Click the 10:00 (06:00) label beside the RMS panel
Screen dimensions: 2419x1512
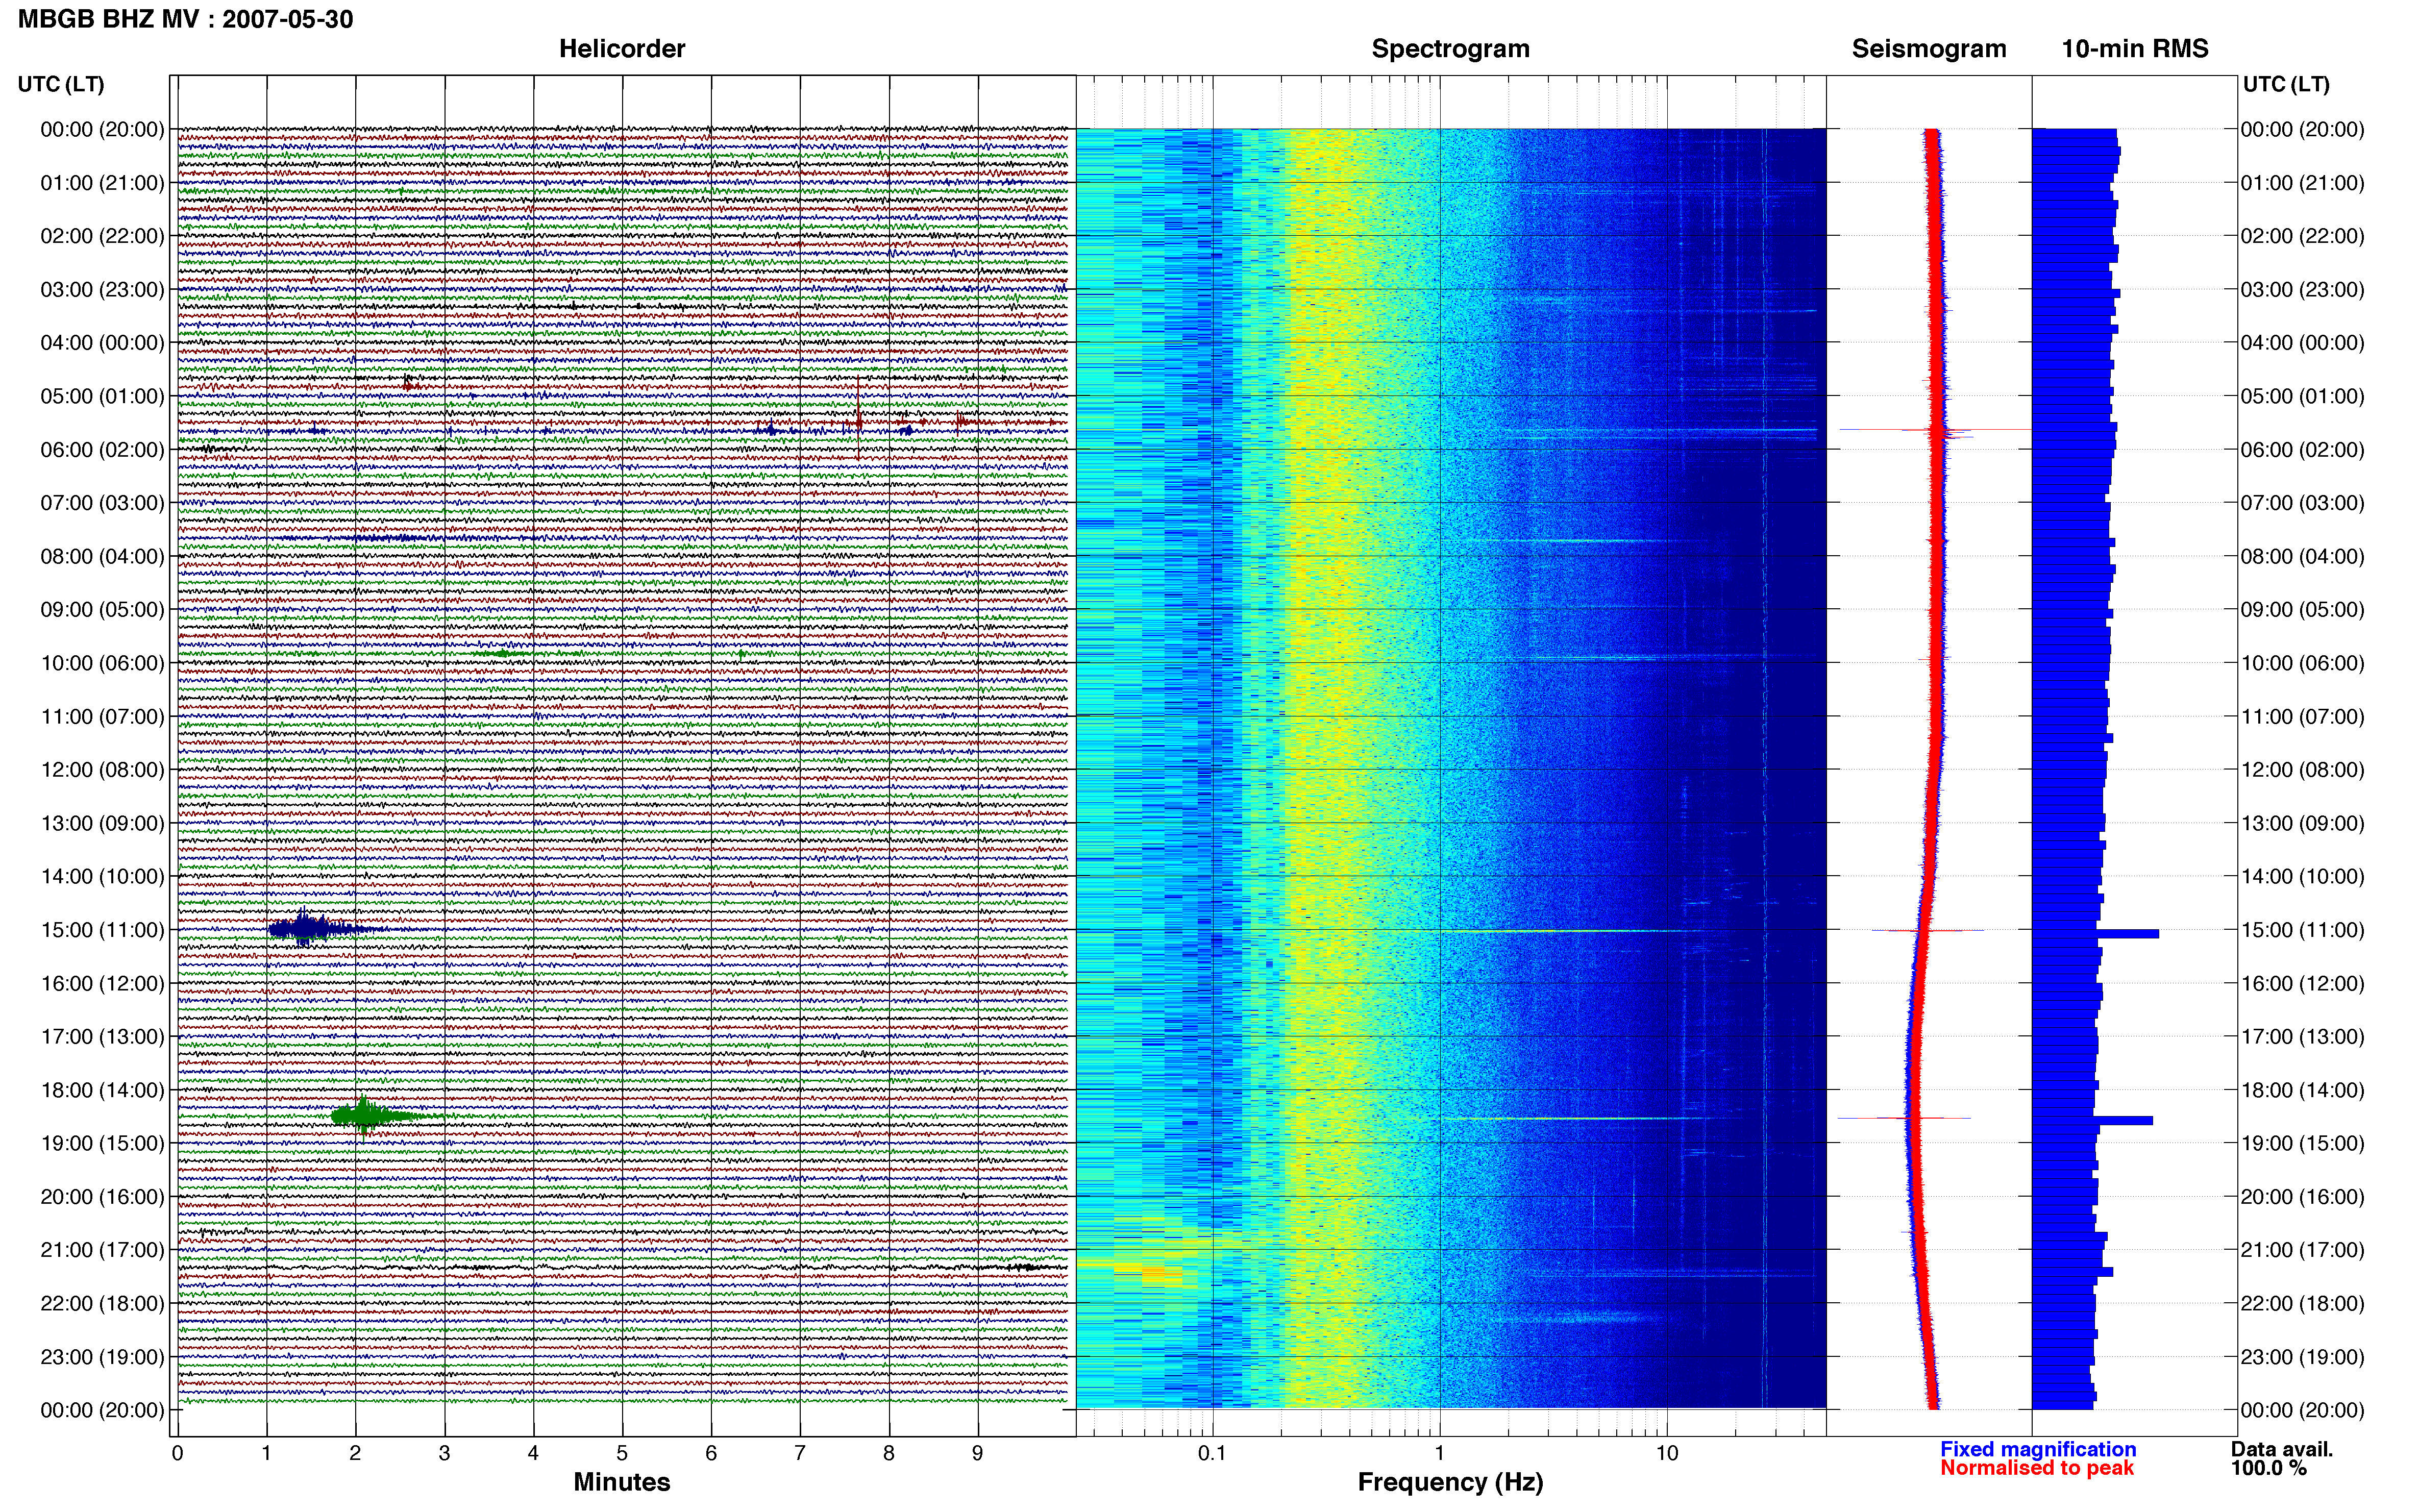2302,663
